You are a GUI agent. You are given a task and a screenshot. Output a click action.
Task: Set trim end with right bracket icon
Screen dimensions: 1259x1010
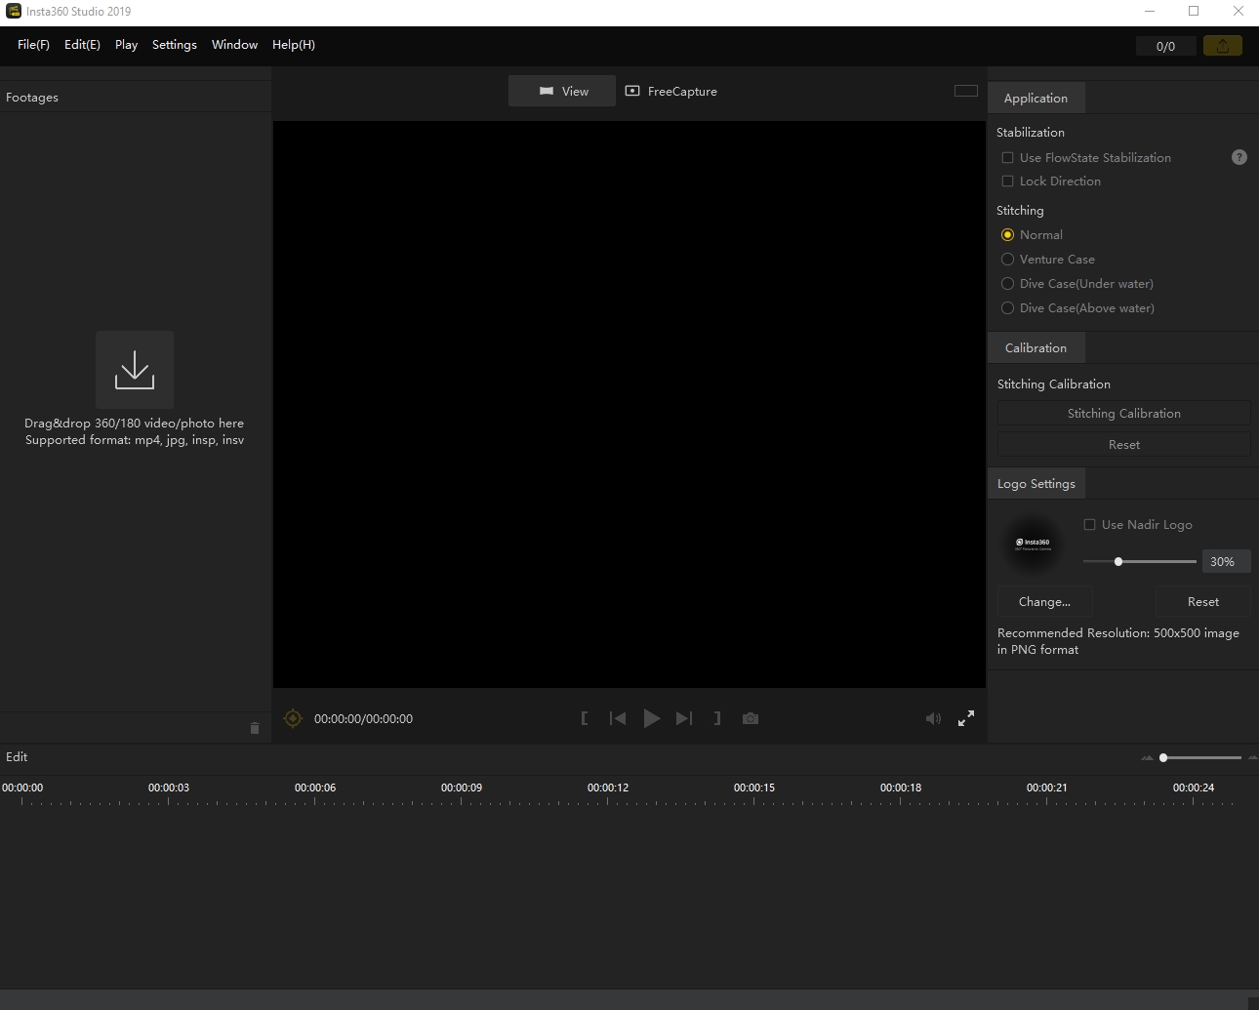click(717, 718)
